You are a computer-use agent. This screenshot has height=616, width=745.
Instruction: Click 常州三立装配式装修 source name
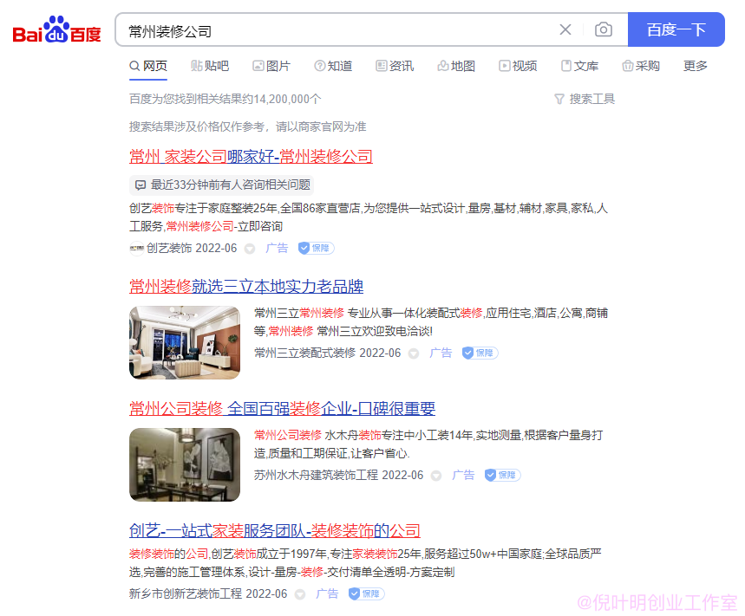click(x=304, y=353)
